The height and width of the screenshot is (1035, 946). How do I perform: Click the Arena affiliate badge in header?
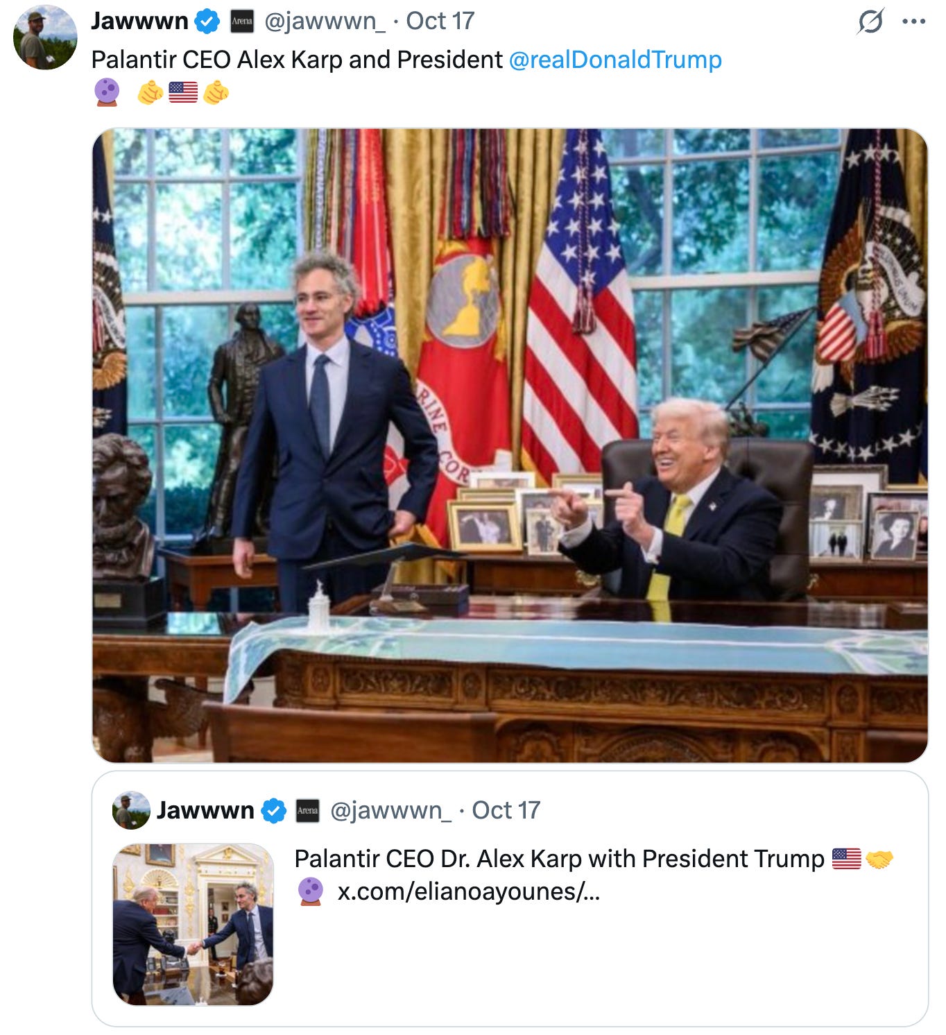[x=242, y=22]
